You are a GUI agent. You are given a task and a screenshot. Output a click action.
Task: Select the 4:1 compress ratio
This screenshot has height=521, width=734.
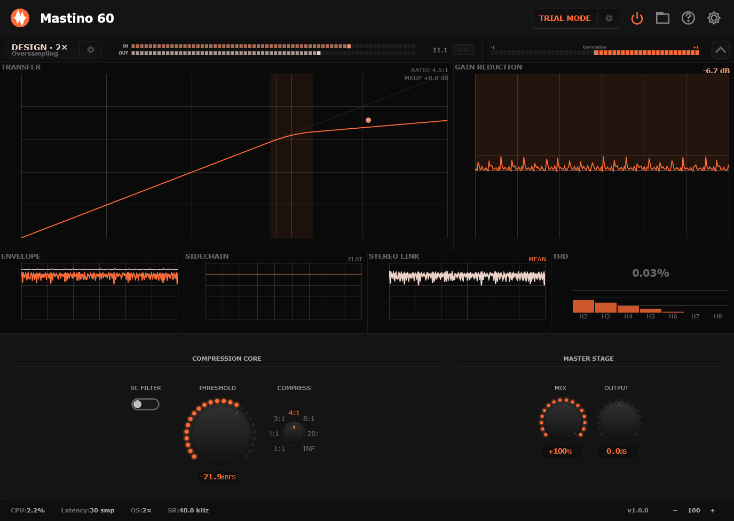(x=294, y=413)
